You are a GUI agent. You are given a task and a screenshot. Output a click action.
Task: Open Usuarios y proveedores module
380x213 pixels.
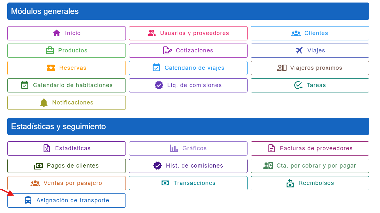click(188, 33)
